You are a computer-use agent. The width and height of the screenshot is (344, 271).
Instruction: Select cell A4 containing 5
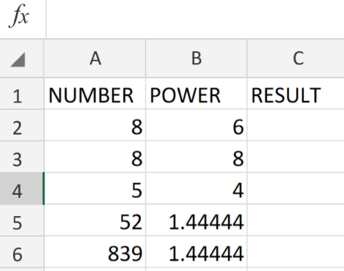(95, 188)
